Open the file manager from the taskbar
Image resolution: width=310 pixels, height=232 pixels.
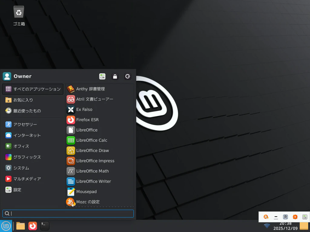(21, 226)
